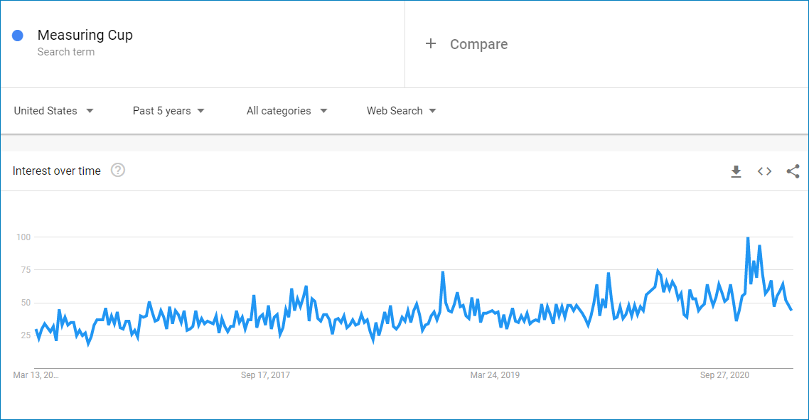Click the blue Measuring Cup legend dot
The width and height of the screenshot is (809, 420).
pos(16,35)
